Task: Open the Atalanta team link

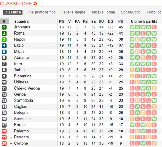Action: tap(21, 58)
